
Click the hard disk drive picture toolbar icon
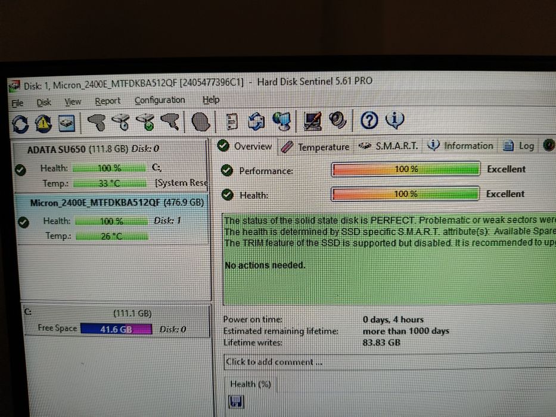tap(66, 123)
